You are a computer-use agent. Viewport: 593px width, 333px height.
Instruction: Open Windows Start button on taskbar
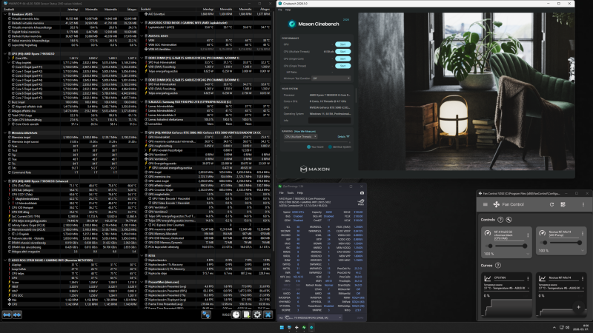point(282,327)
